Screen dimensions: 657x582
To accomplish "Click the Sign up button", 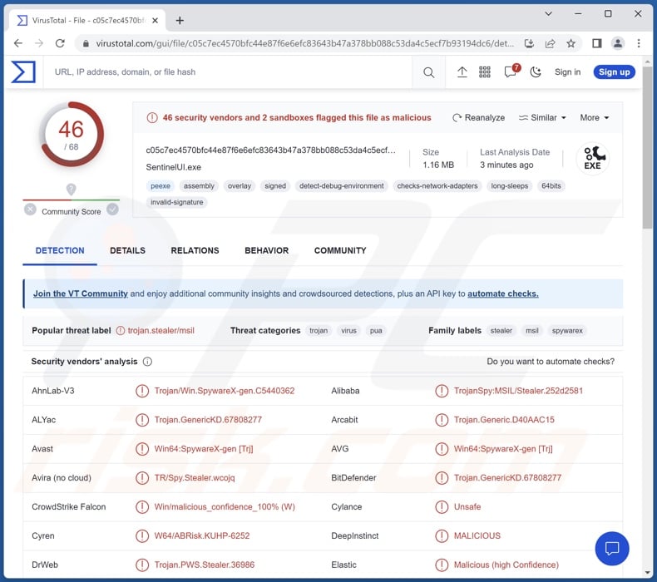I will point(614,72).
